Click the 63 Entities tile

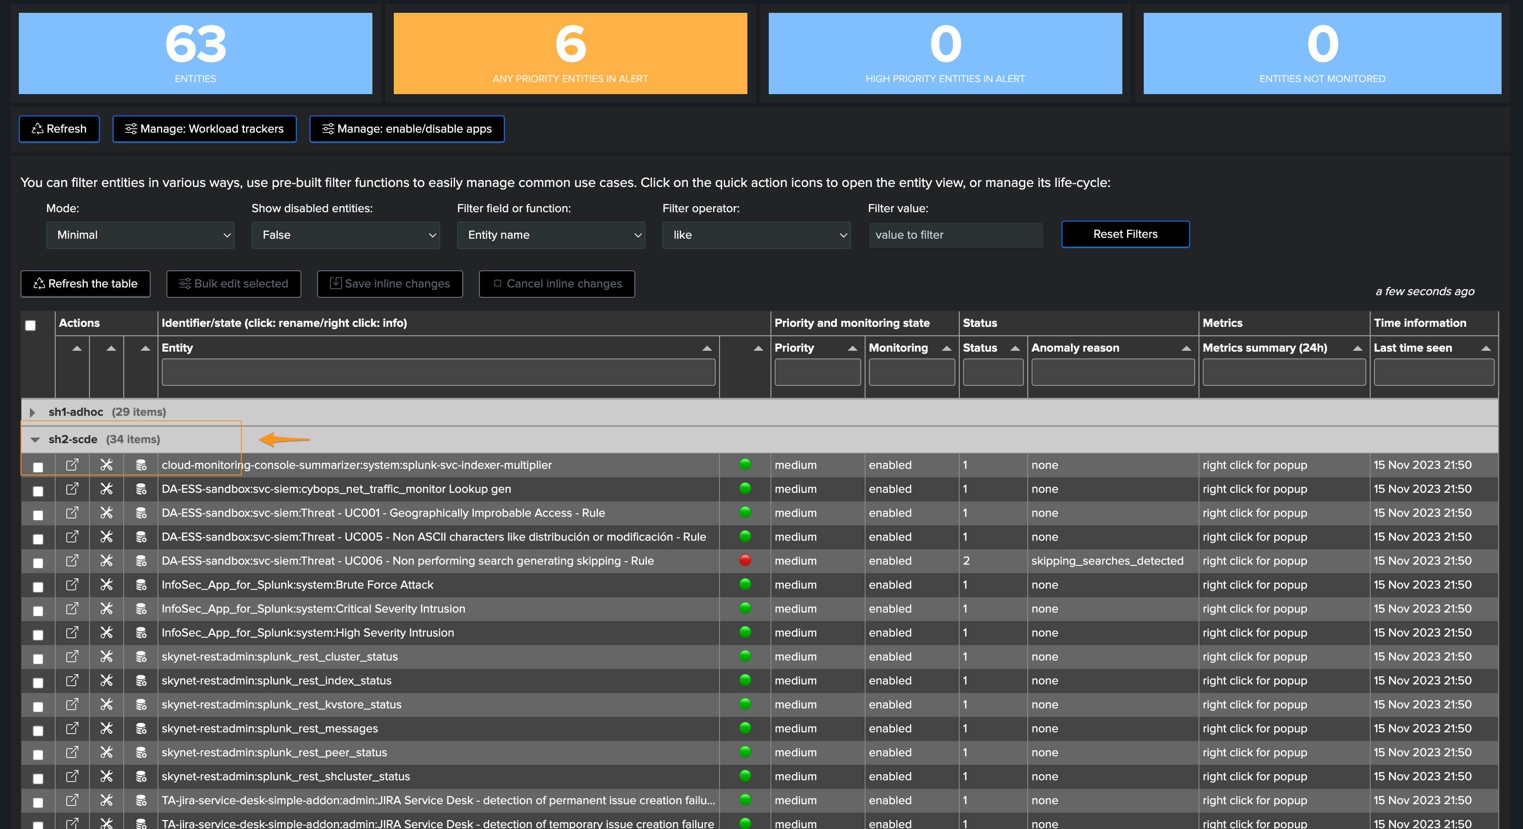pyautogui.click(x=195, y=53)
